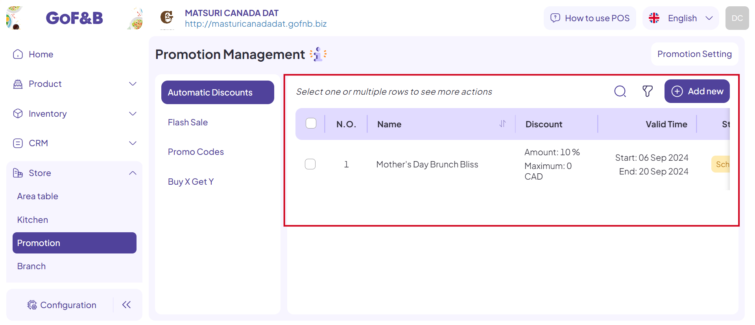Click the Scheduled status badge
Viewport: 755px width, 325px height.
[x=721, y=164]
